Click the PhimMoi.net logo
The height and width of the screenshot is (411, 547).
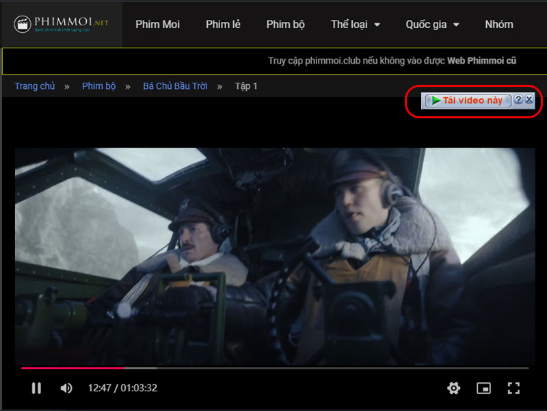click(62, 25)
